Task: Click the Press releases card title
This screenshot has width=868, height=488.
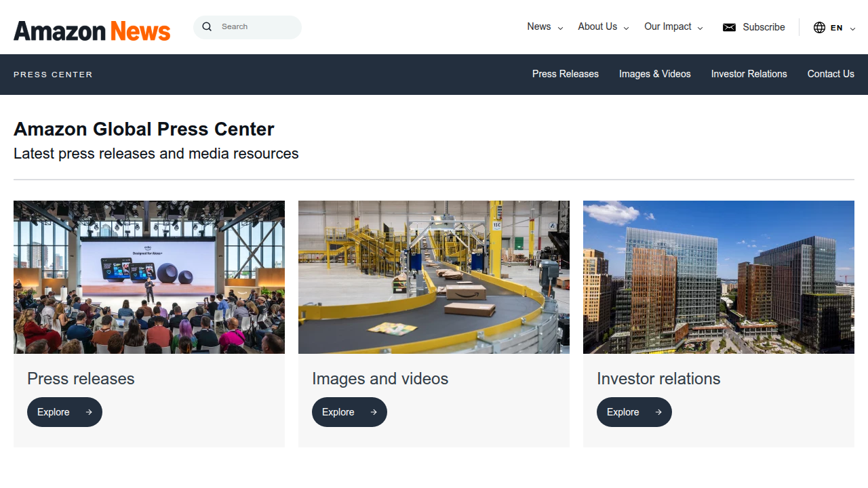Action: (x=81, y=379)
